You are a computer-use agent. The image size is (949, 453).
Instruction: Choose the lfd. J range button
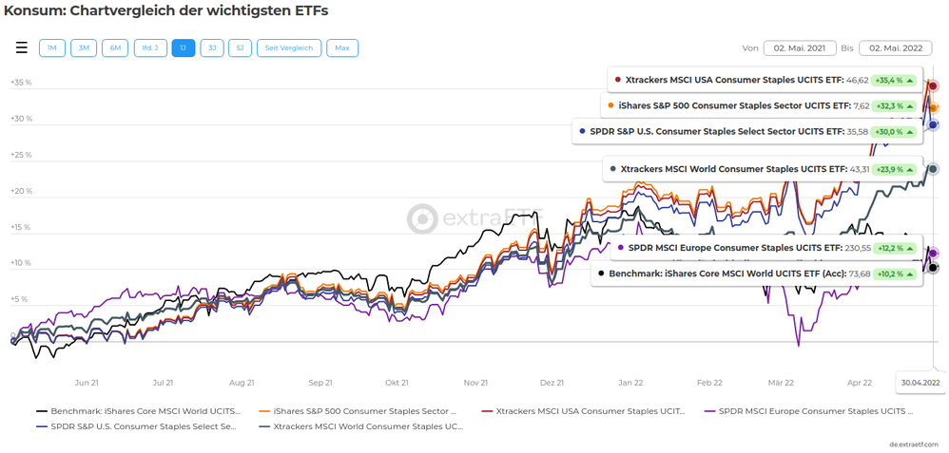pyautogui.click(x=149, y=47)
